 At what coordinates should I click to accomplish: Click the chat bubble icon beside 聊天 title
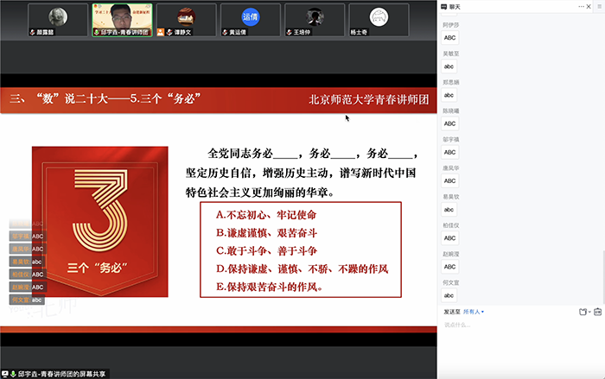(443, 6)
